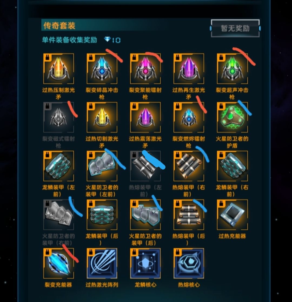Choose the 过热再生激光矛 icon
Viewport: 292px width, 302px height.
pyautogui.click(x=189, y=69)
